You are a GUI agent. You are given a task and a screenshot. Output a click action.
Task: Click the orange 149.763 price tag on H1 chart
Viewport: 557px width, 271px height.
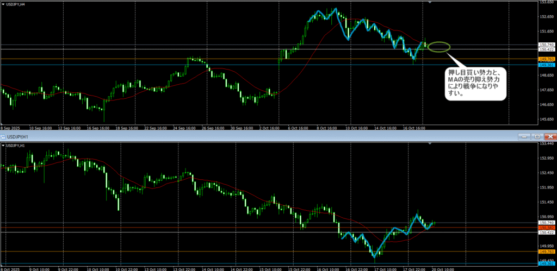point(546,251)
